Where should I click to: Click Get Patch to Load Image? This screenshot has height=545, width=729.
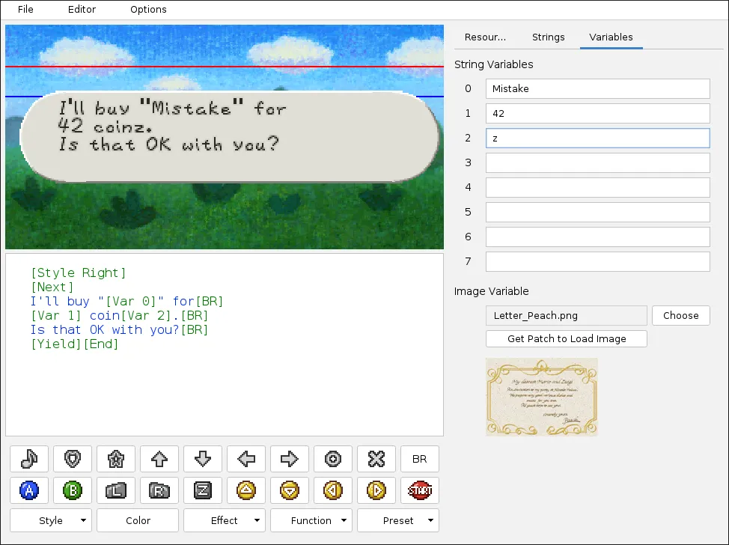pyautogui.click(x=567, y=338)
